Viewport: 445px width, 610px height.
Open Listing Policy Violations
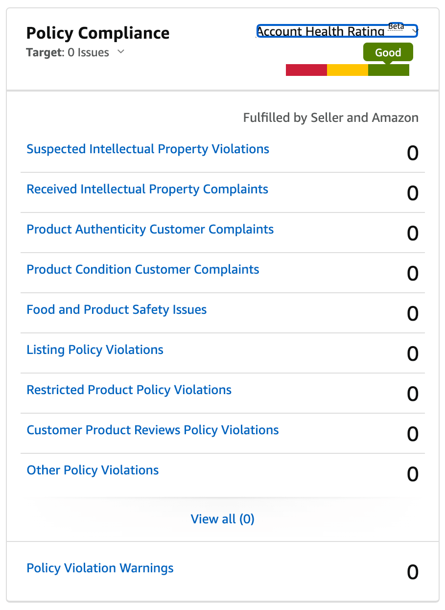(x=95, y=350)
